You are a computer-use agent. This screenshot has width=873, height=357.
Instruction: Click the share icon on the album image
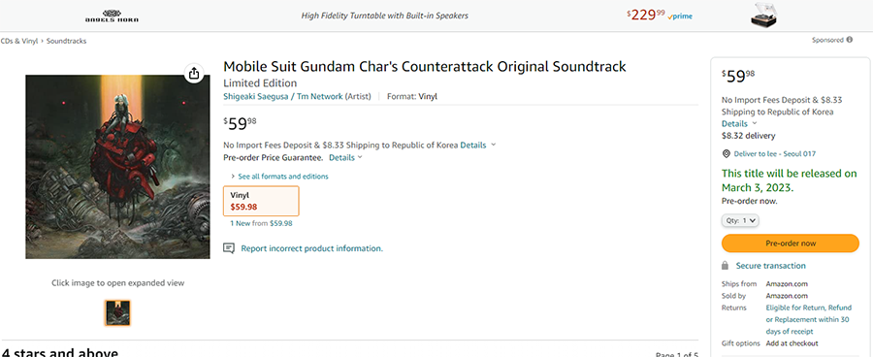[194, 74]
